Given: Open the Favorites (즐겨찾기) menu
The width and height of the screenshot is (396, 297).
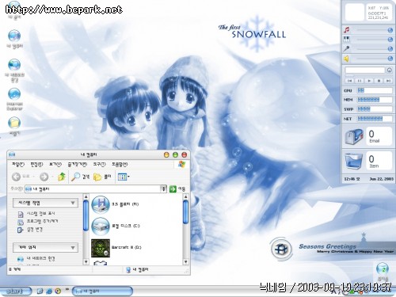Looking at the screenshot, I should coord(77,165).
